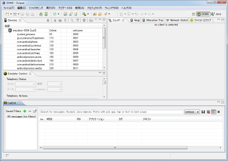Remove the selected LogCat filter
The image size is (228, 161).
coord(30,111)
